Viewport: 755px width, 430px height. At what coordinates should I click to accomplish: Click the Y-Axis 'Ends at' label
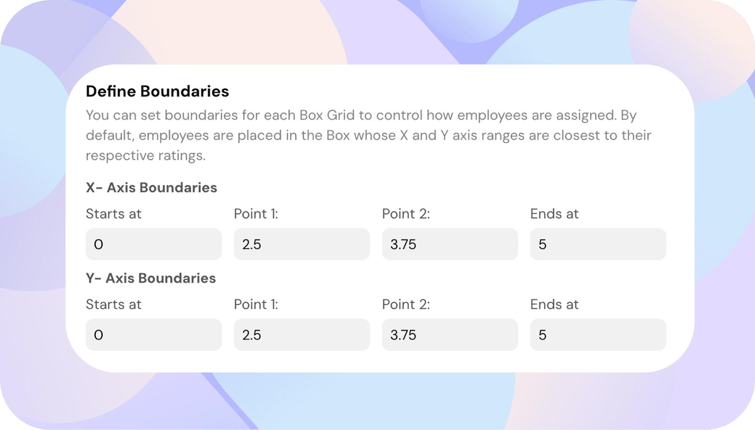tap(554, 305)
